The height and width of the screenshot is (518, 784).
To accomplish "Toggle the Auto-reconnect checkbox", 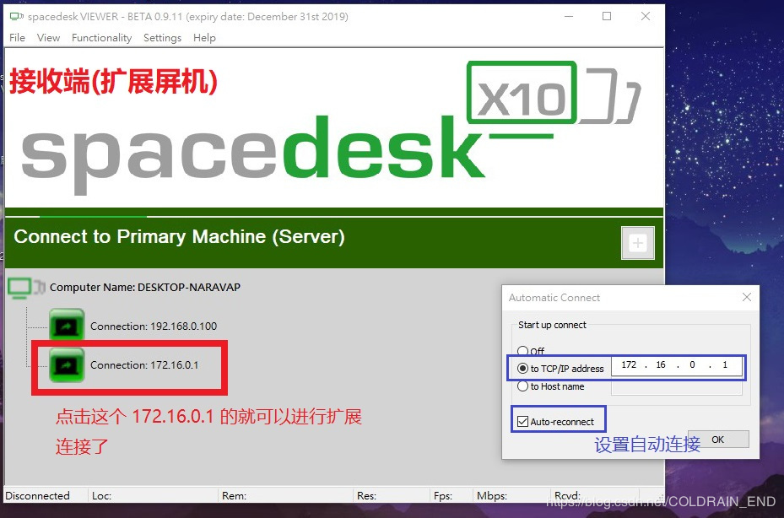I will tap(522, 422).
